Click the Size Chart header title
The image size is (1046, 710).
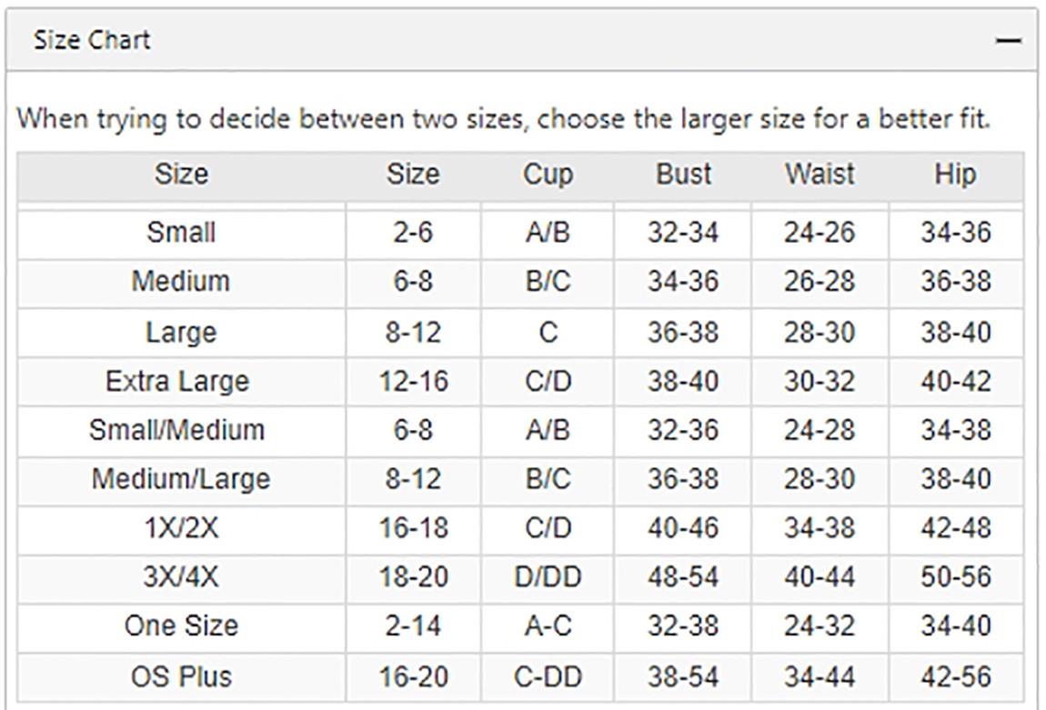(92, 40)
